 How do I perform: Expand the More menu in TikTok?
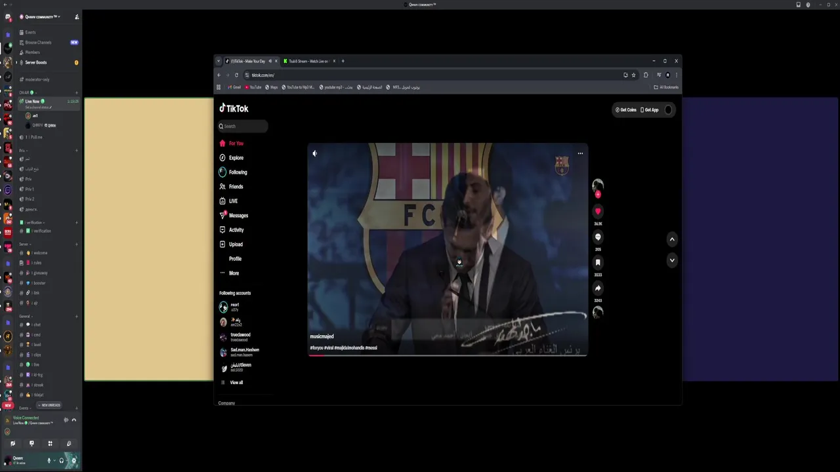click(x=230, y=273)
